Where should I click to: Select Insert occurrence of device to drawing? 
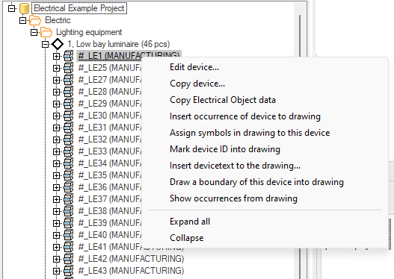tap(245, 116)
